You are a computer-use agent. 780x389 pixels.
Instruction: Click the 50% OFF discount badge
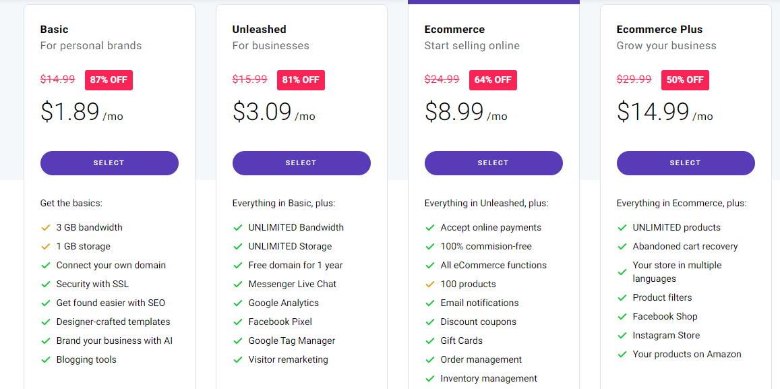685,80
